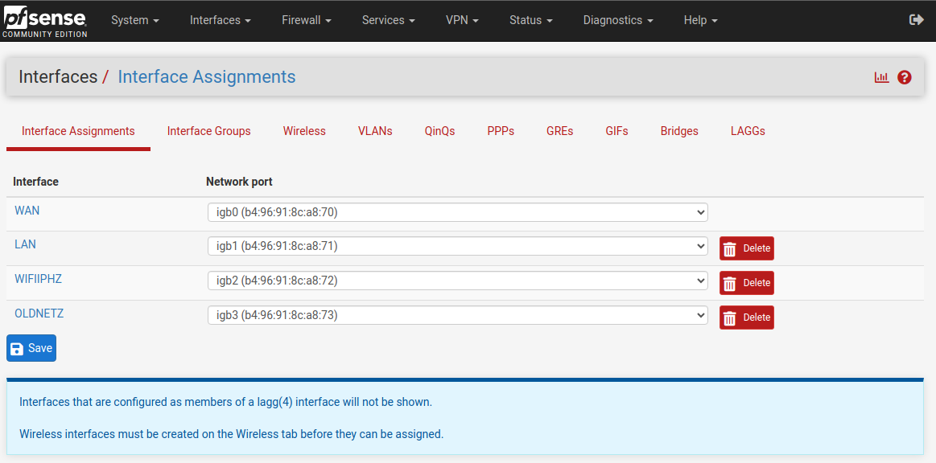Open the Wireless tab
The image size is (936, 463).
(x=304, y=130)
